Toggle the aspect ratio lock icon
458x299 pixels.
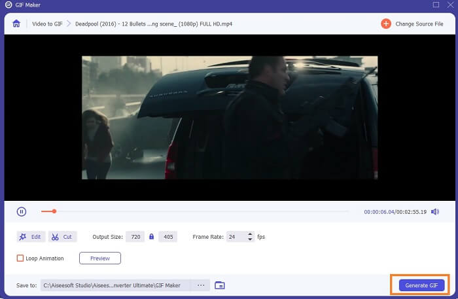click(151, 236)
